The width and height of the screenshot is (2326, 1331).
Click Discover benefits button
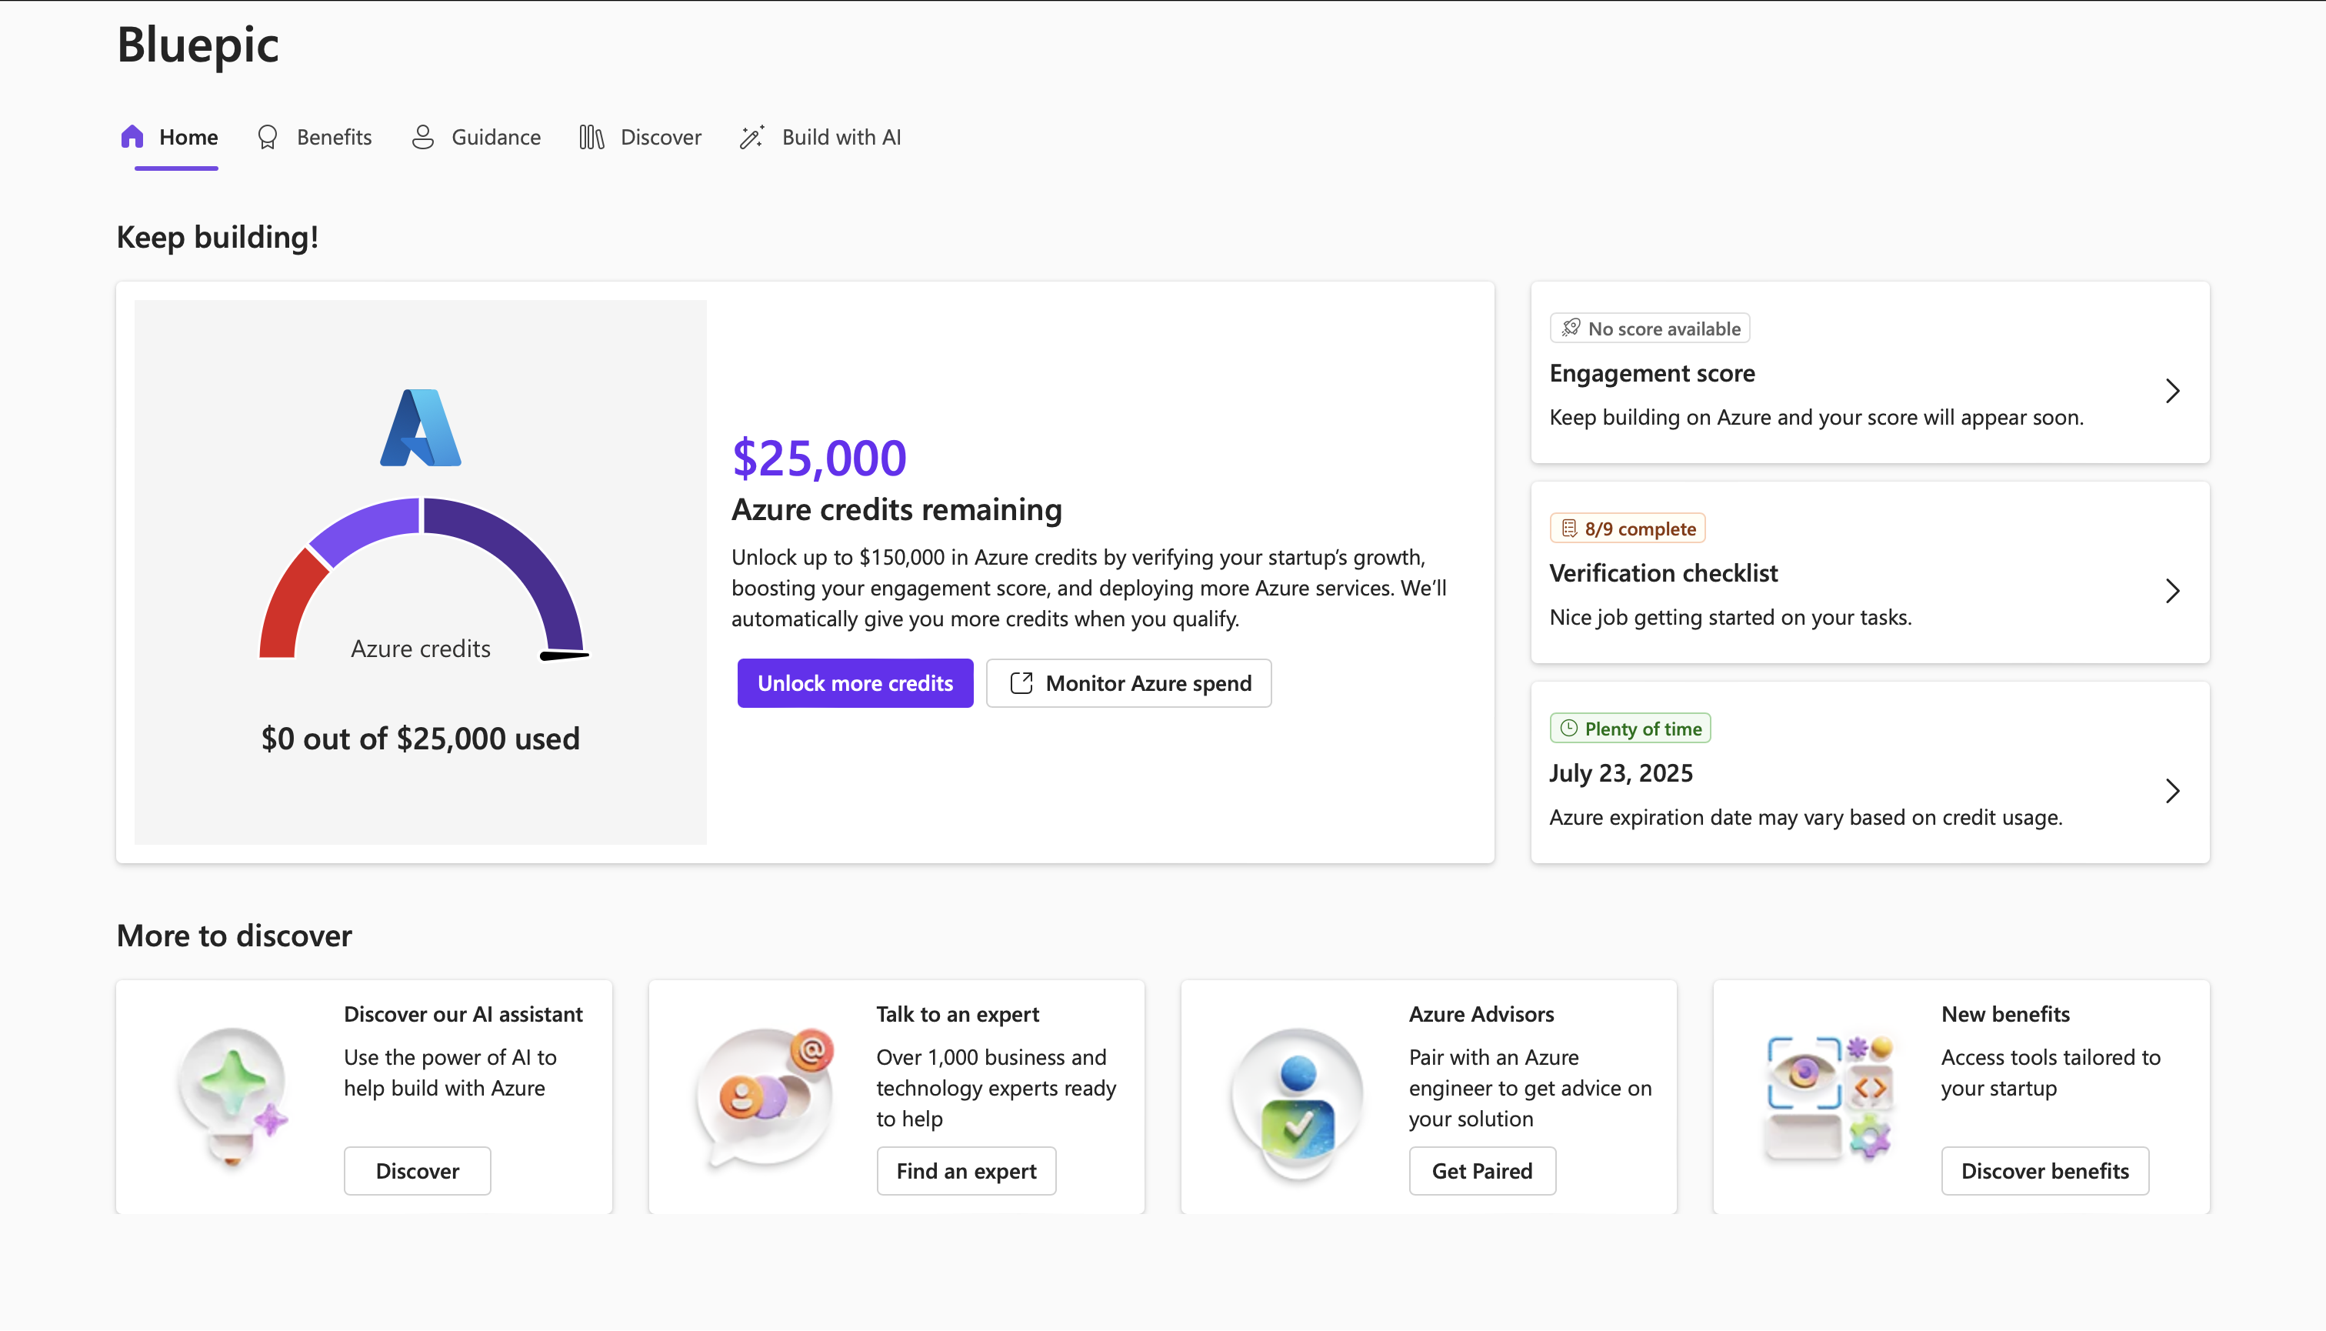pos(2045,1171)
